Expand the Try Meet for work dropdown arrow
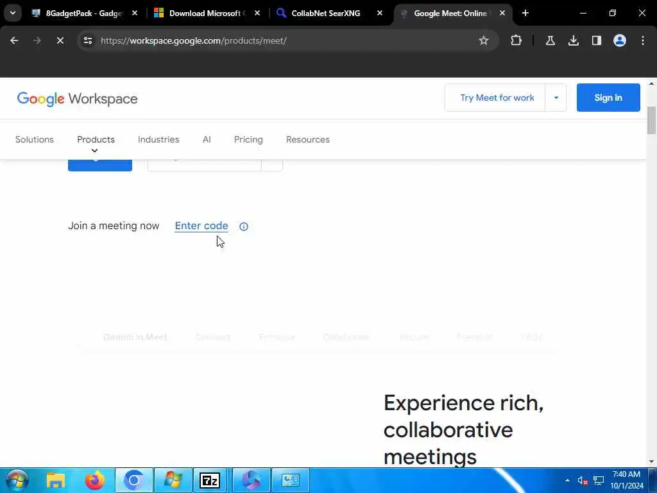 [556, 98]
